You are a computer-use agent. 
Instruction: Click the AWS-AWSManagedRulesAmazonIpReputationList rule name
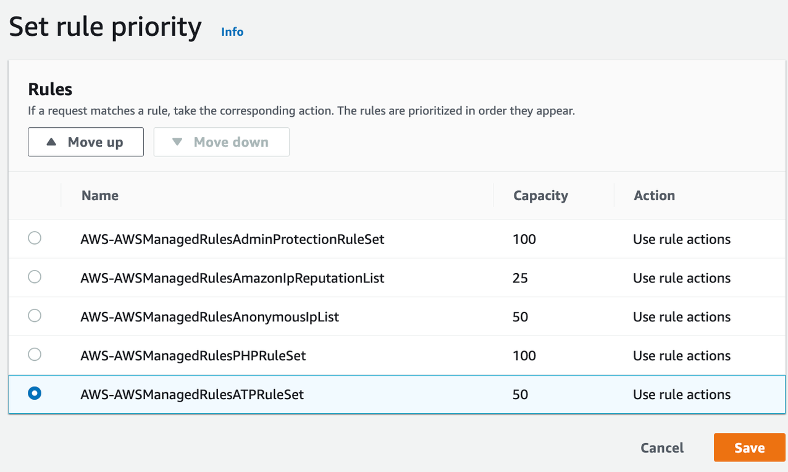click(x=232, y=278)
